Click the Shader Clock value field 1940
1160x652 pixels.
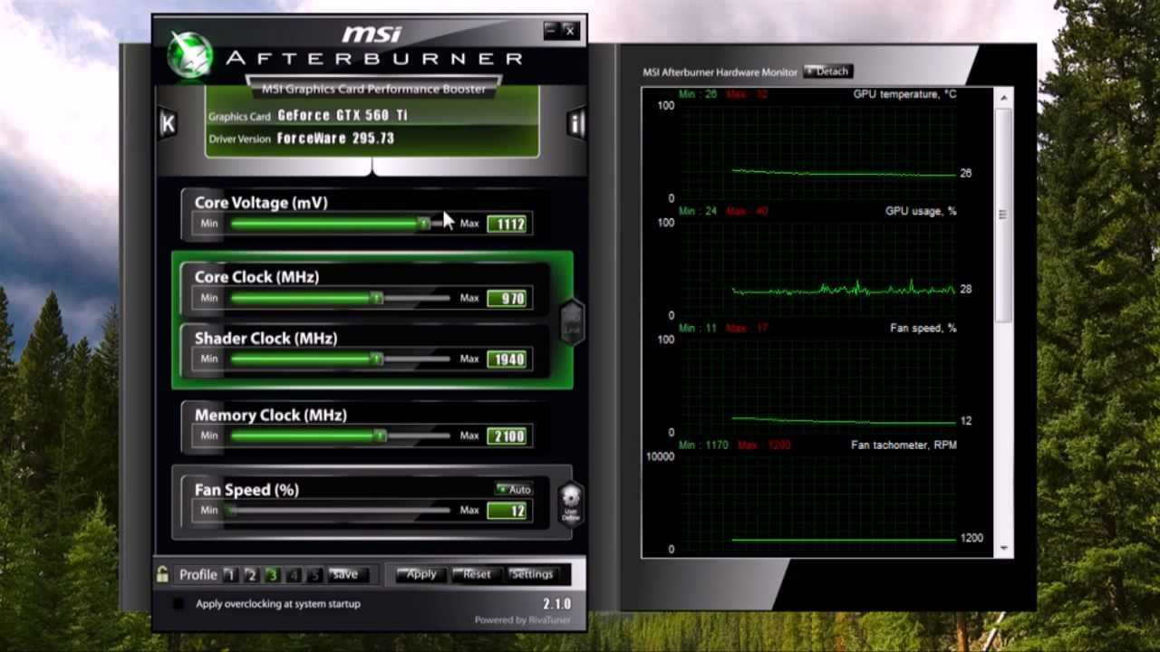click(x=507, y=360)
